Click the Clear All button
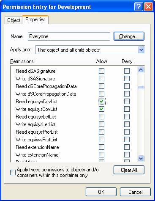The height and width of the screenshot is (201, 155). [129, 170]
